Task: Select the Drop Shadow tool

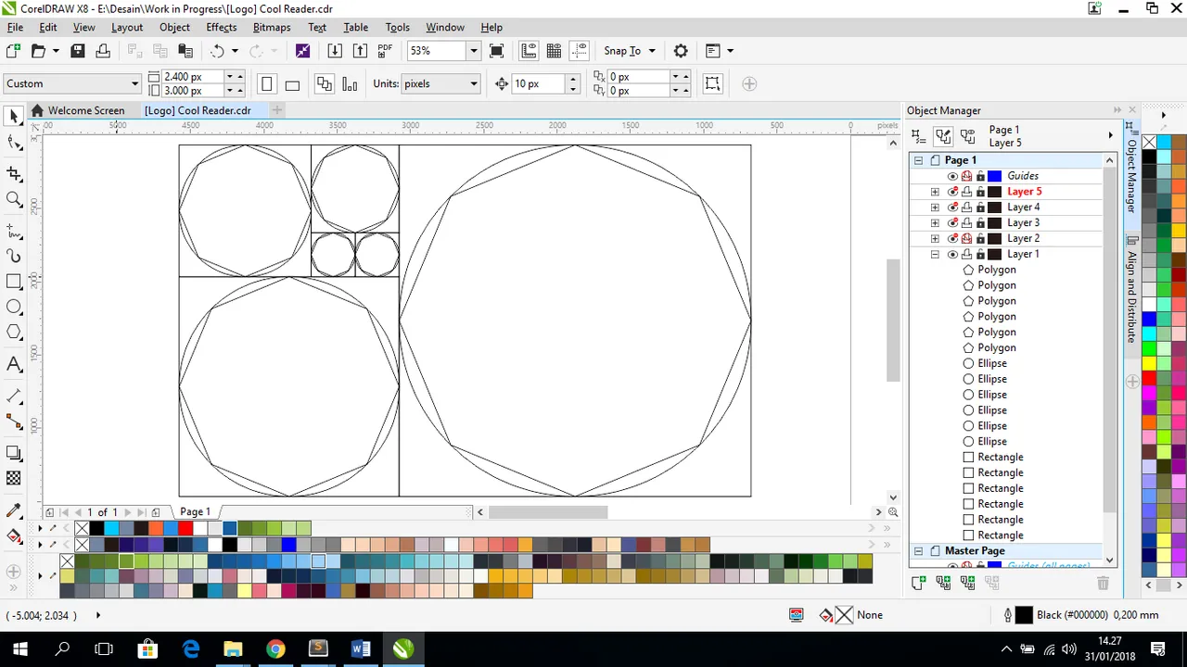Action: coord(14,453)
